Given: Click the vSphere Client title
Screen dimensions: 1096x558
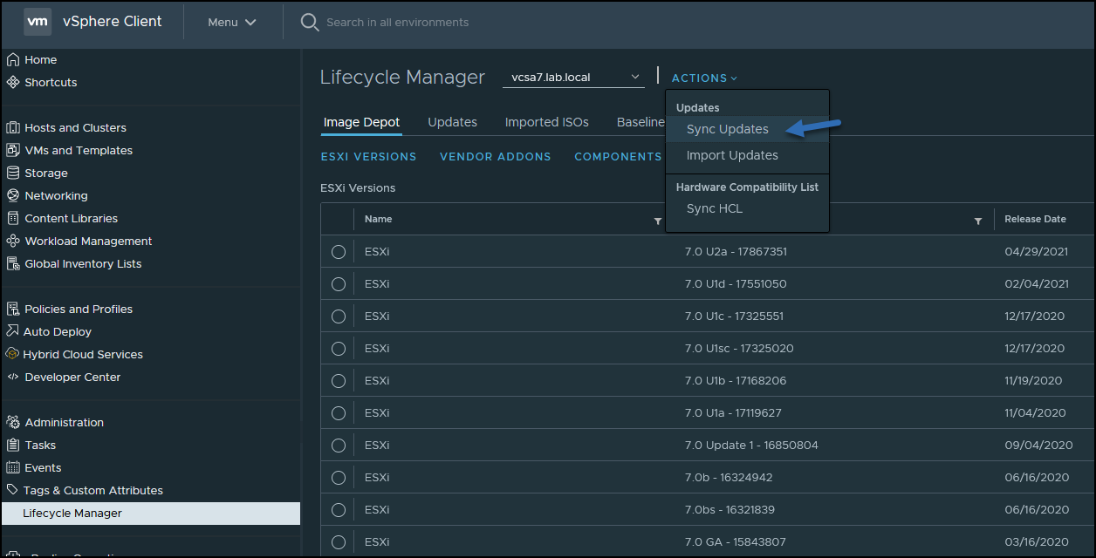Looking at the screenshot, I should pyautogui.click(x=112, y=22).
